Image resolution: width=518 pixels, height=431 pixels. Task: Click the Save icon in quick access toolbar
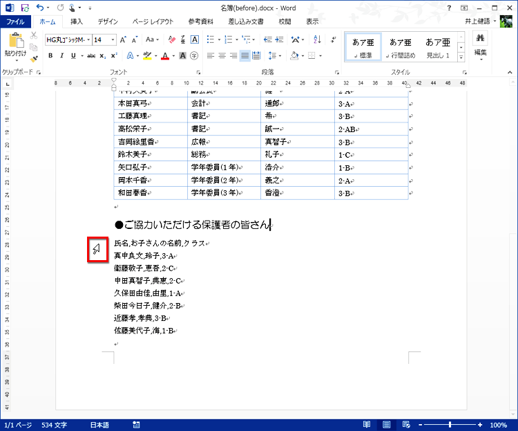tap(24, 8)
